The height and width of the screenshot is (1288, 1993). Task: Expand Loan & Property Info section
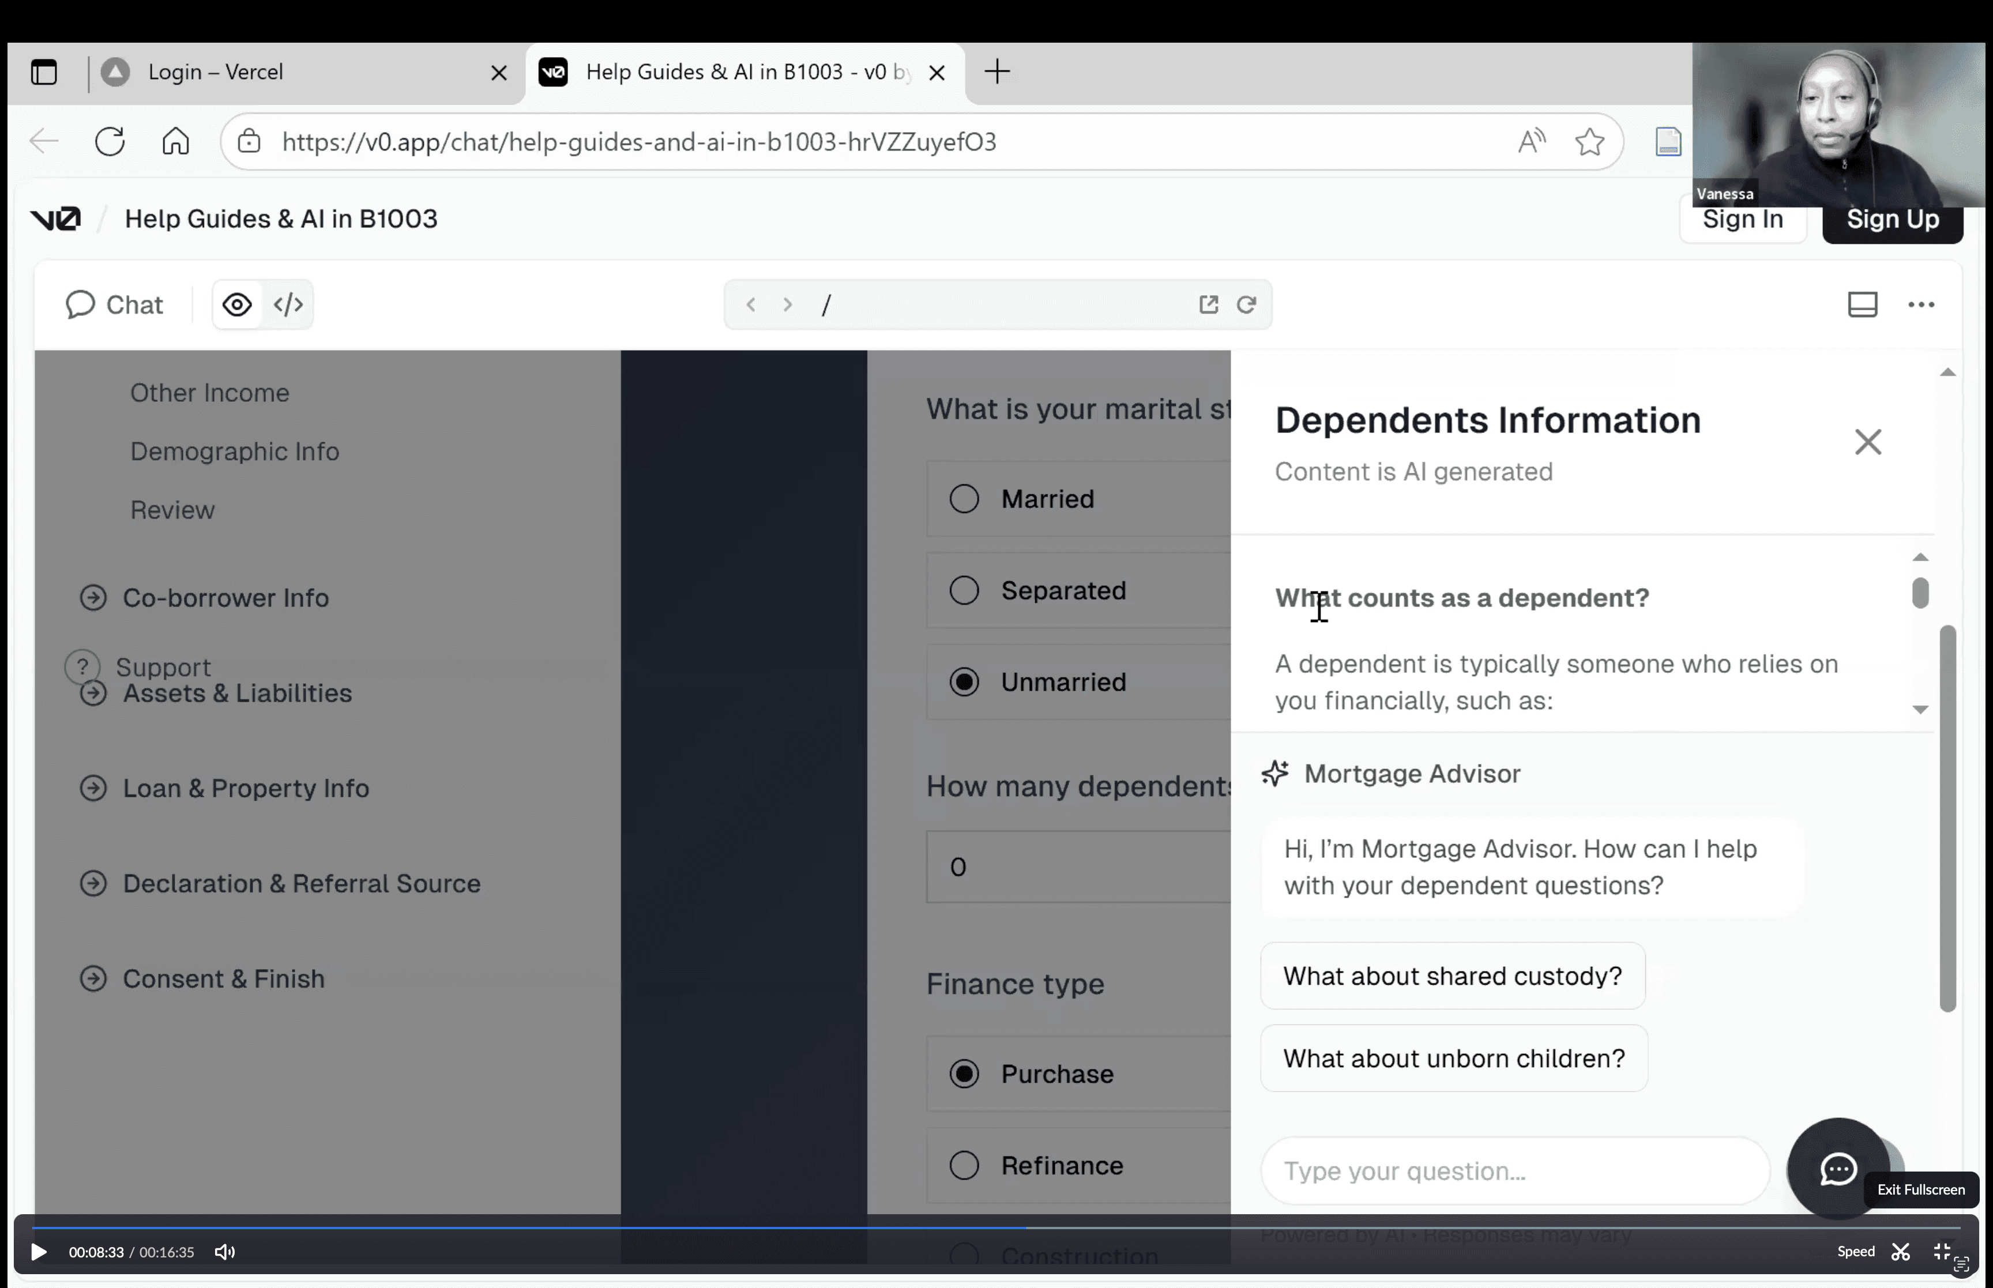[x=245, y=788]
